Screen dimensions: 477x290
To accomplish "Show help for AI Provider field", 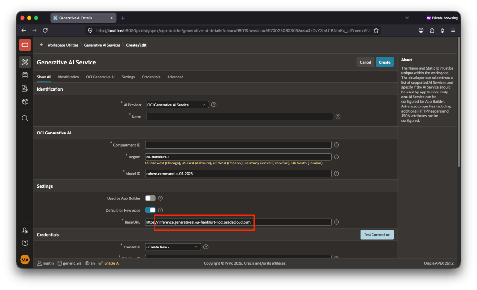I will tap(214, 105).
